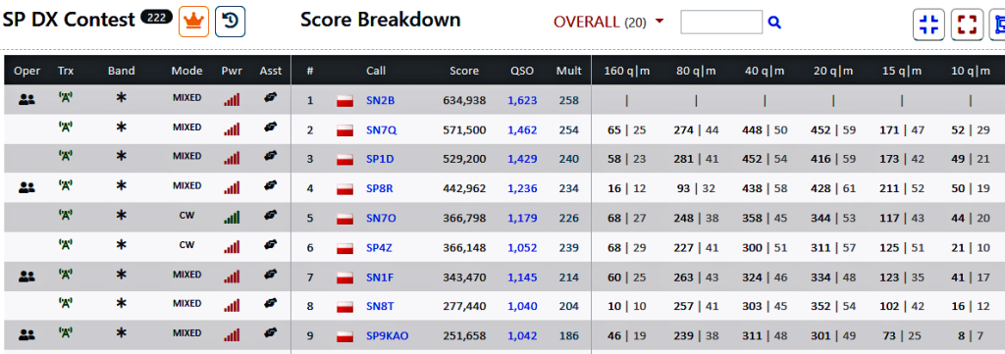Viewport: 1005px width, 354px height.
Task: Sort by the QSO column header
Action: pyautogui.click(x=522, y=71)
